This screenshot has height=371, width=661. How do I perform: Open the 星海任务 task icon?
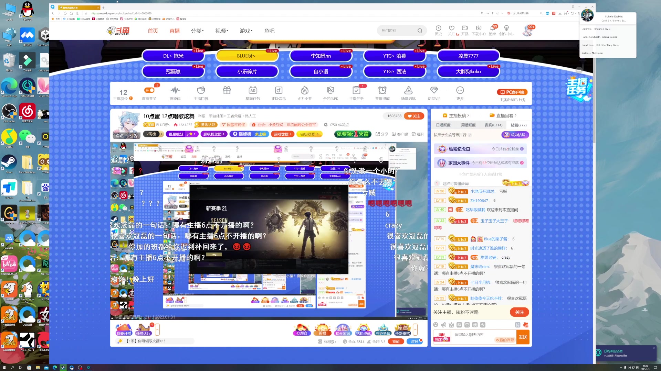pos(253,91)
